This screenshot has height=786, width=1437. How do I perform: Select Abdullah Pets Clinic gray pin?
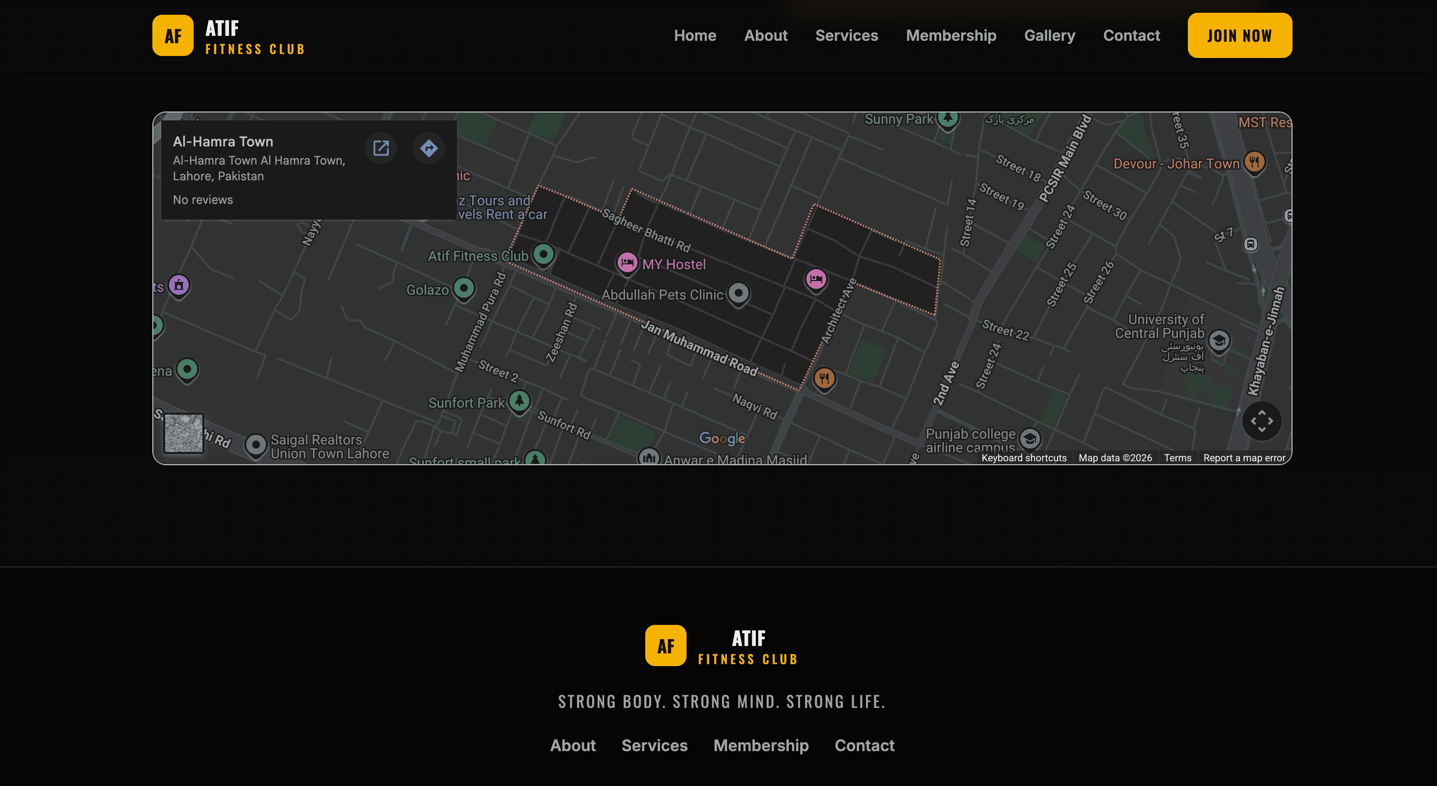(739, 293)
